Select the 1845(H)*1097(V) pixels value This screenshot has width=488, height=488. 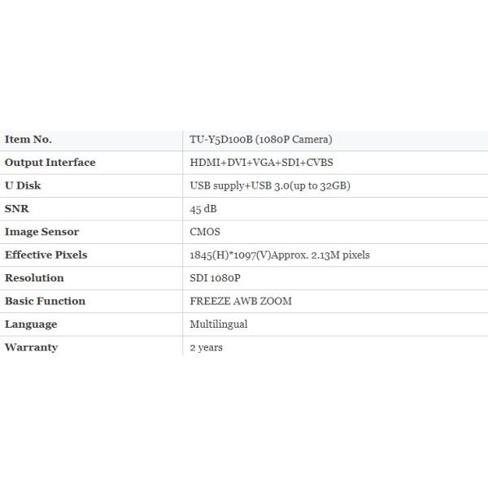click(280, 255)
